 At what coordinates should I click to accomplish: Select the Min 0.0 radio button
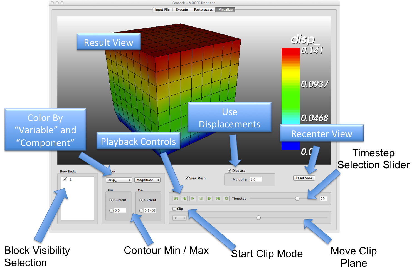pyautogui.click(x=112, y=210)
